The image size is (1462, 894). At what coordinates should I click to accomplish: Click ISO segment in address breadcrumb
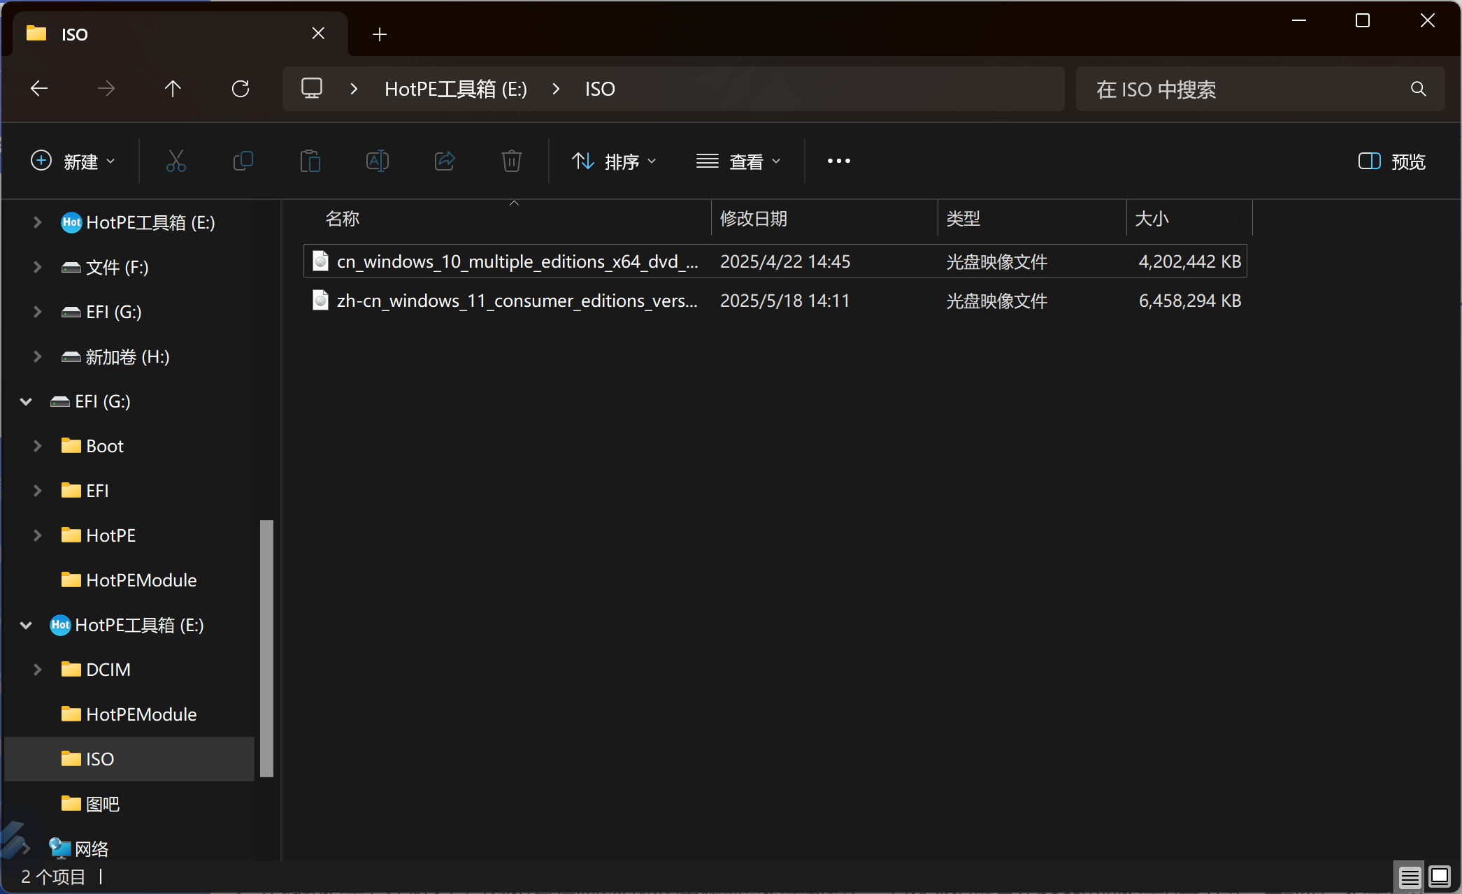[600, 89]
